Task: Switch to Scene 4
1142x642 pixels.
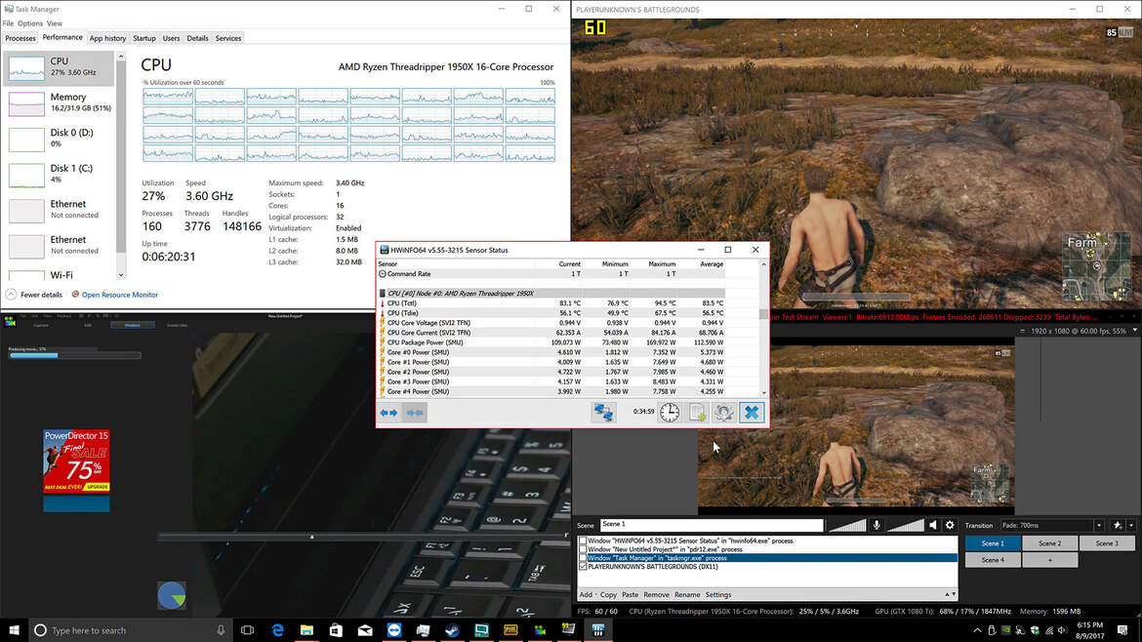Action: tap(992, 560)
